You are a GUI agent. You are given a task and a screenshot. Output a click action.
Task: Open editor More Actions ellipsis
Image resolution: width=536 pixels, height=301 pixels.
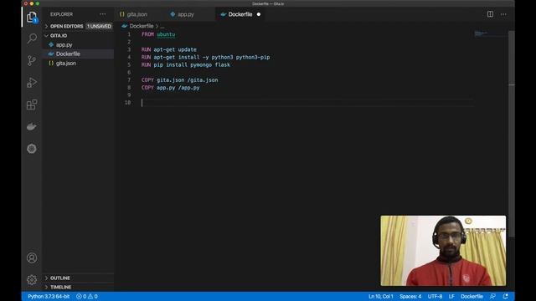point(503,14)
